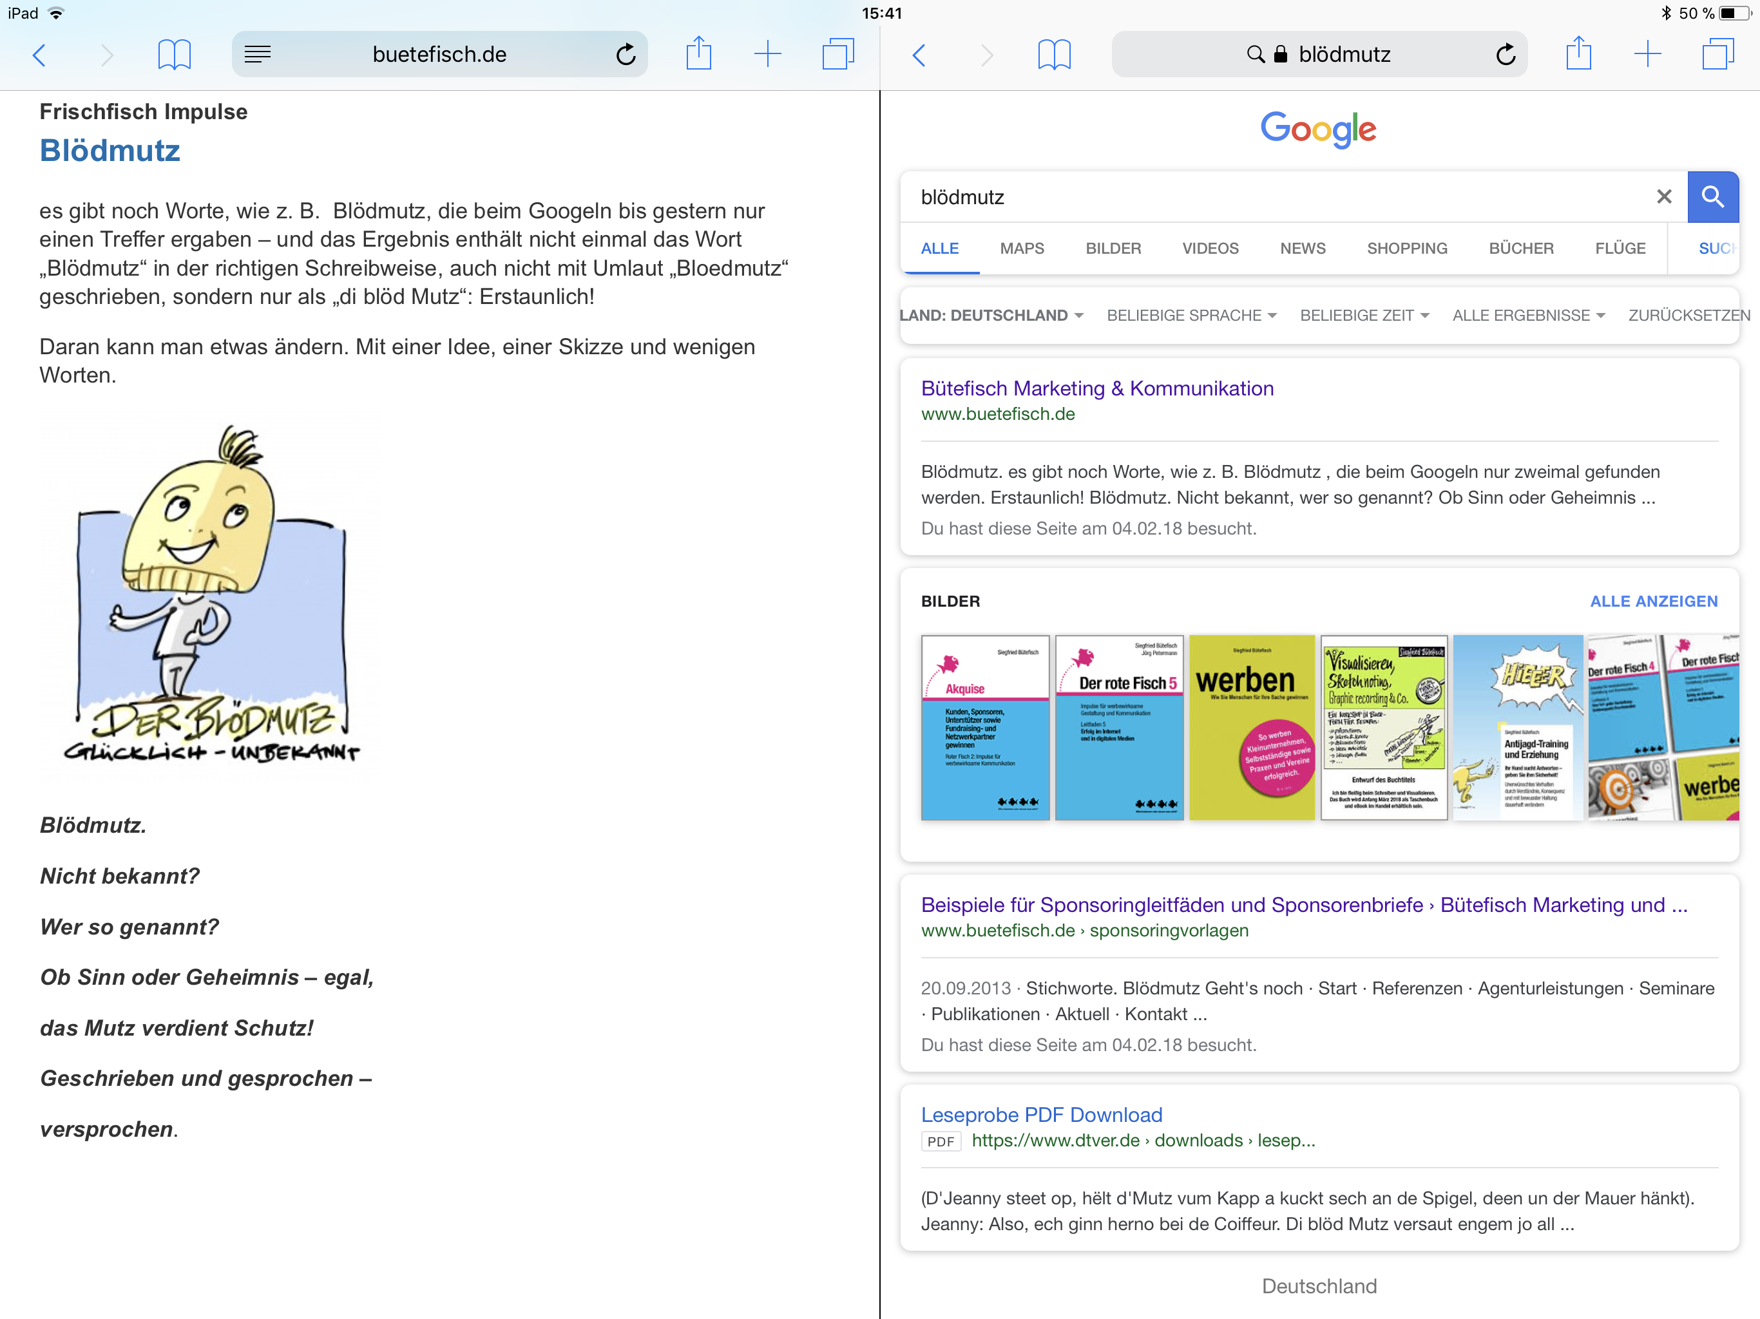This screenshot has height=1319, width=1760.
Task: Open bookmarks in left Safari pane
Action: (174, 55)
